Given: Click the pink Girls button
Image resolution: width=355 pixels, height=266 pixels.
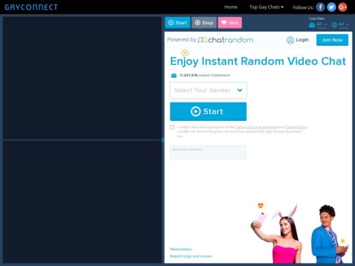Looking at the screenshot, I should (x=230, y=22).
